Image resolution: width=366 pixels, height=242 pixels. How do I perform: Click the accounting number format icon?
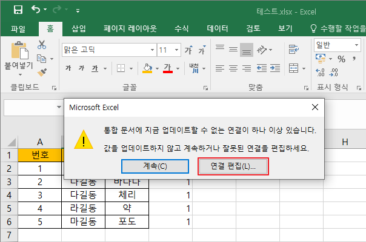click(321, 59)
